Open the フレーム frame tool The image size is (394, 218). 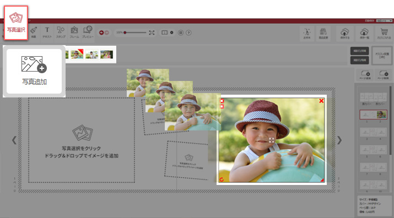coord(74,32)
